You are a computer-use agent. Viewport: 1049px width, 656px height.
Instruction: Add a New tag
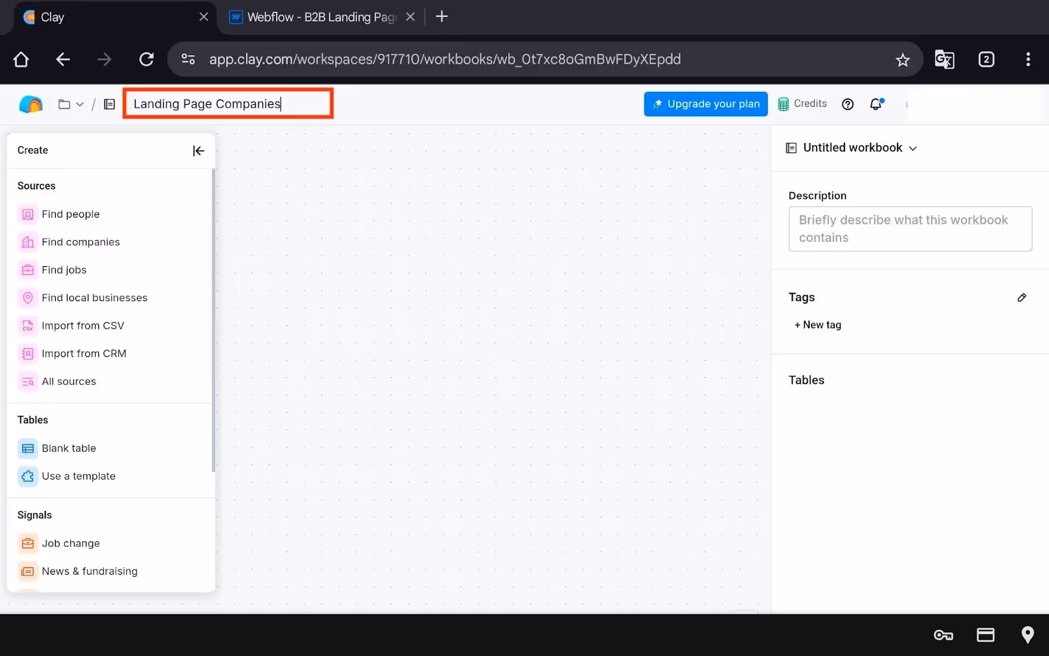[x=818, y=325]
